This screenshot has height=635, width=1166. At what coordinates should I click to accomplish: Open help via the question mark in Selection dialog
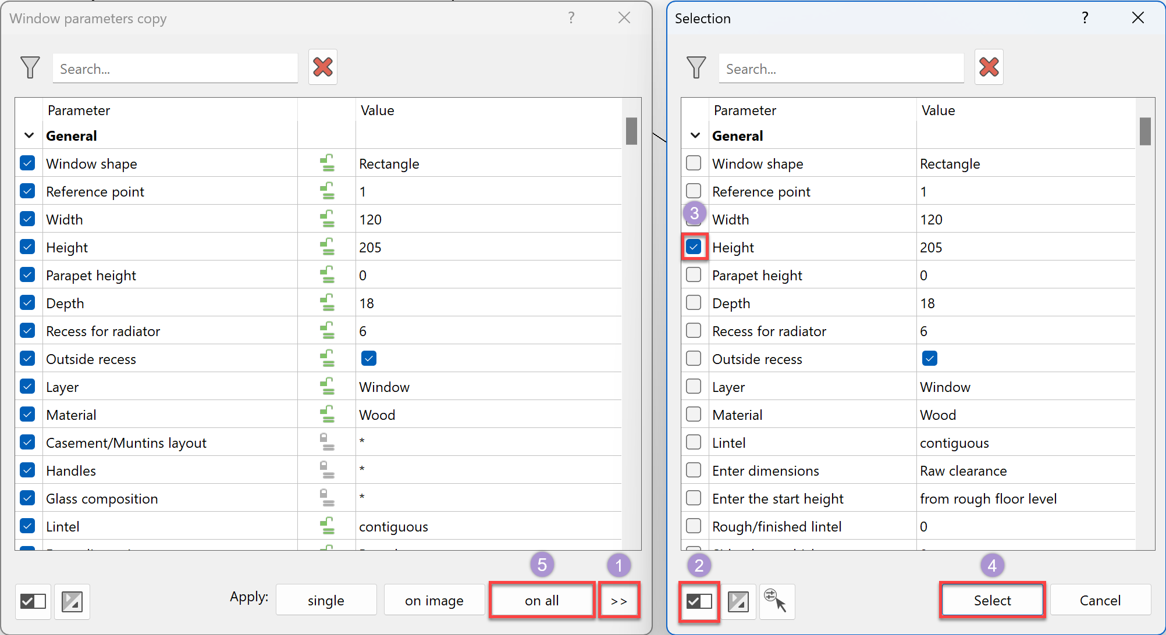click(x=1085, y=18)
